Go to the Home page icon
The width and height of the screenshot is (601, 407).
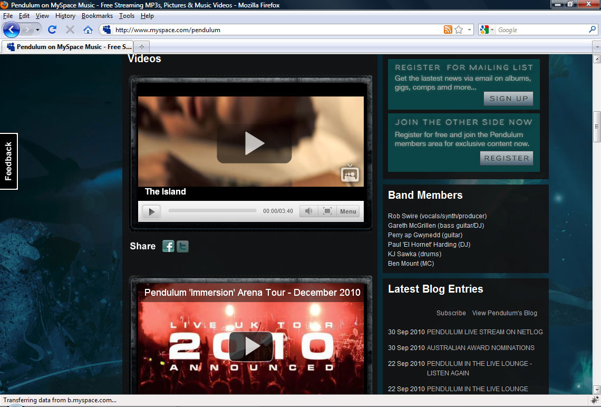coord(88,30)
